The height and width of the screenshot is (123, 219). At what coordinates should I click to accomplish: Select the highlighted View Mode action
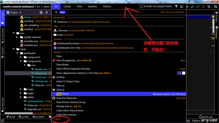click(119, 94)
